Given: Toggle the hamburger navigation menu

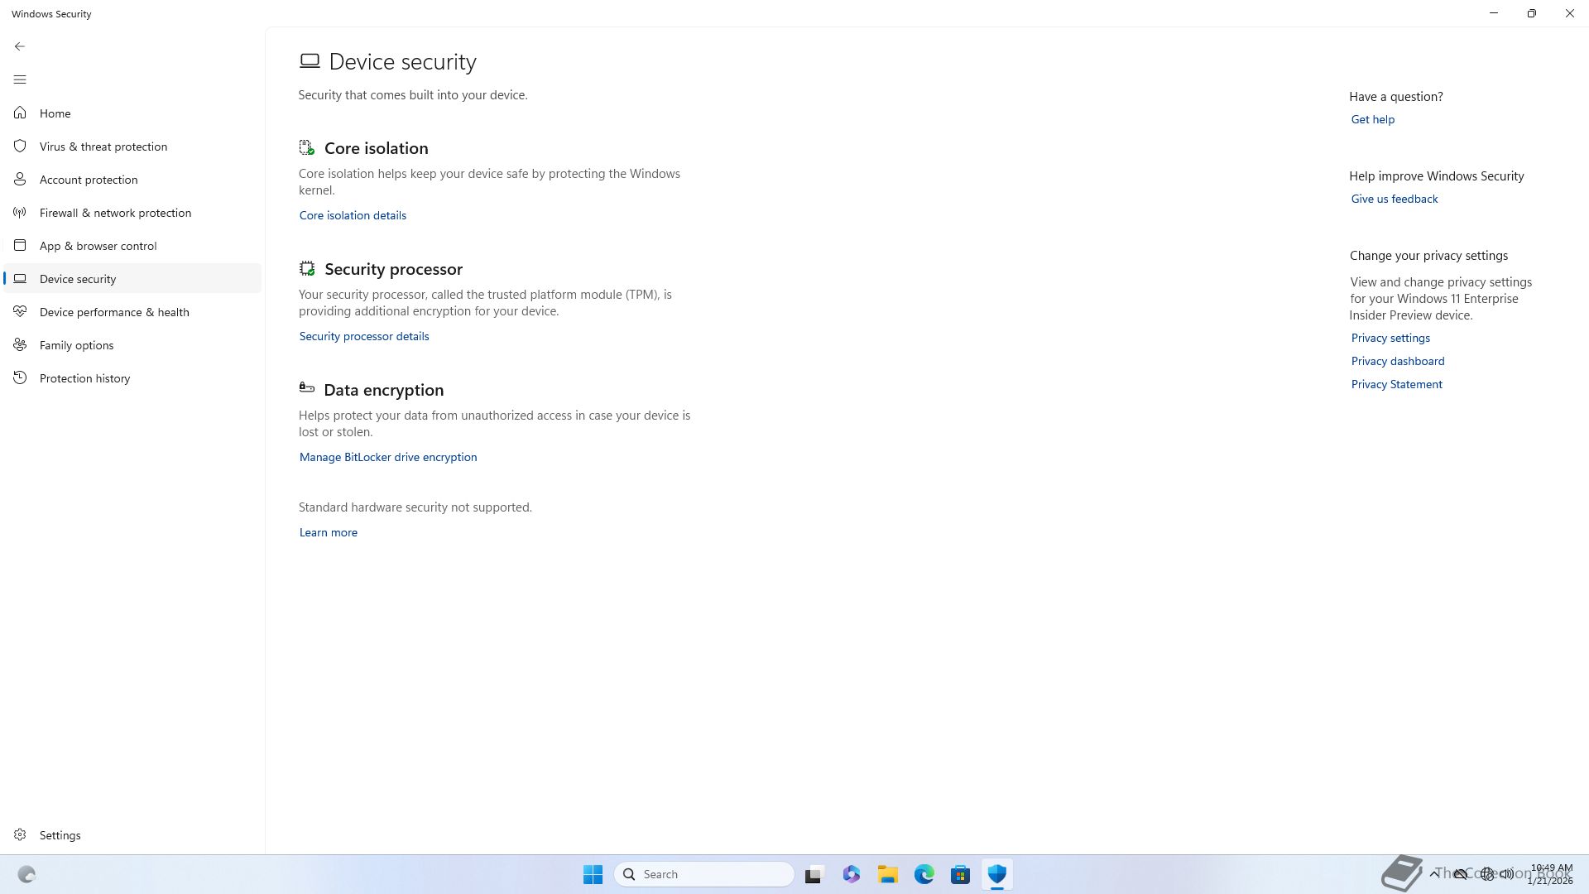Looking at the screenshot, I should [20, 79].
